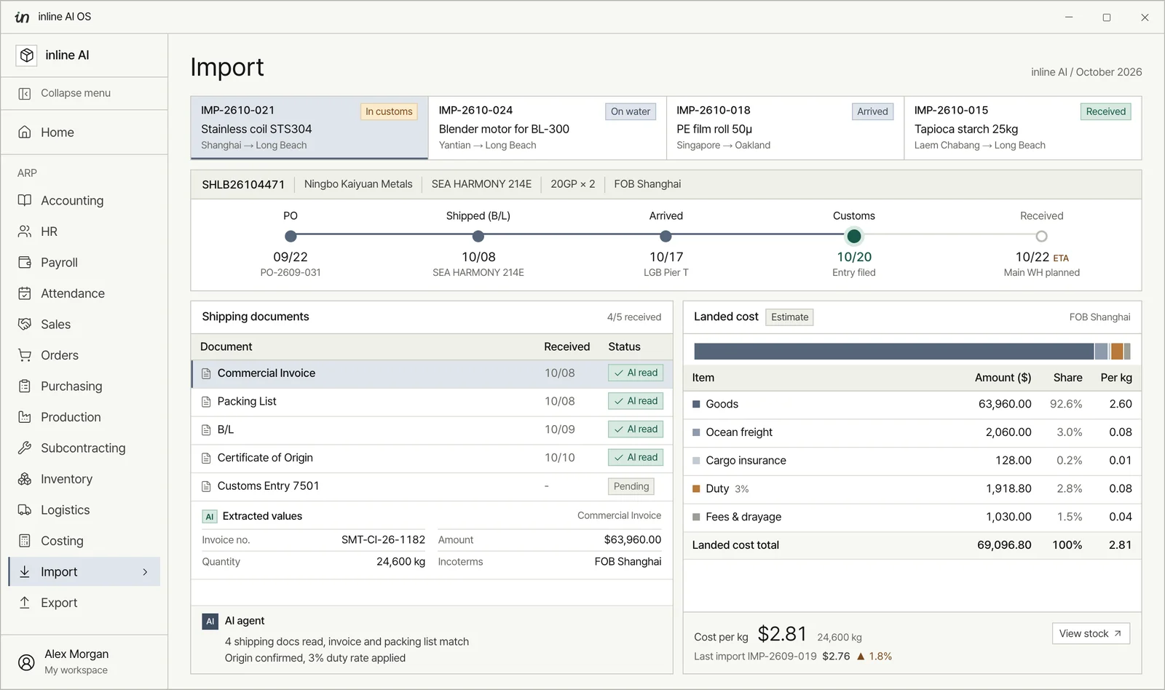Click the View stock button
This screenshot has height=690, width=1165.
(x=1091, y=633)
